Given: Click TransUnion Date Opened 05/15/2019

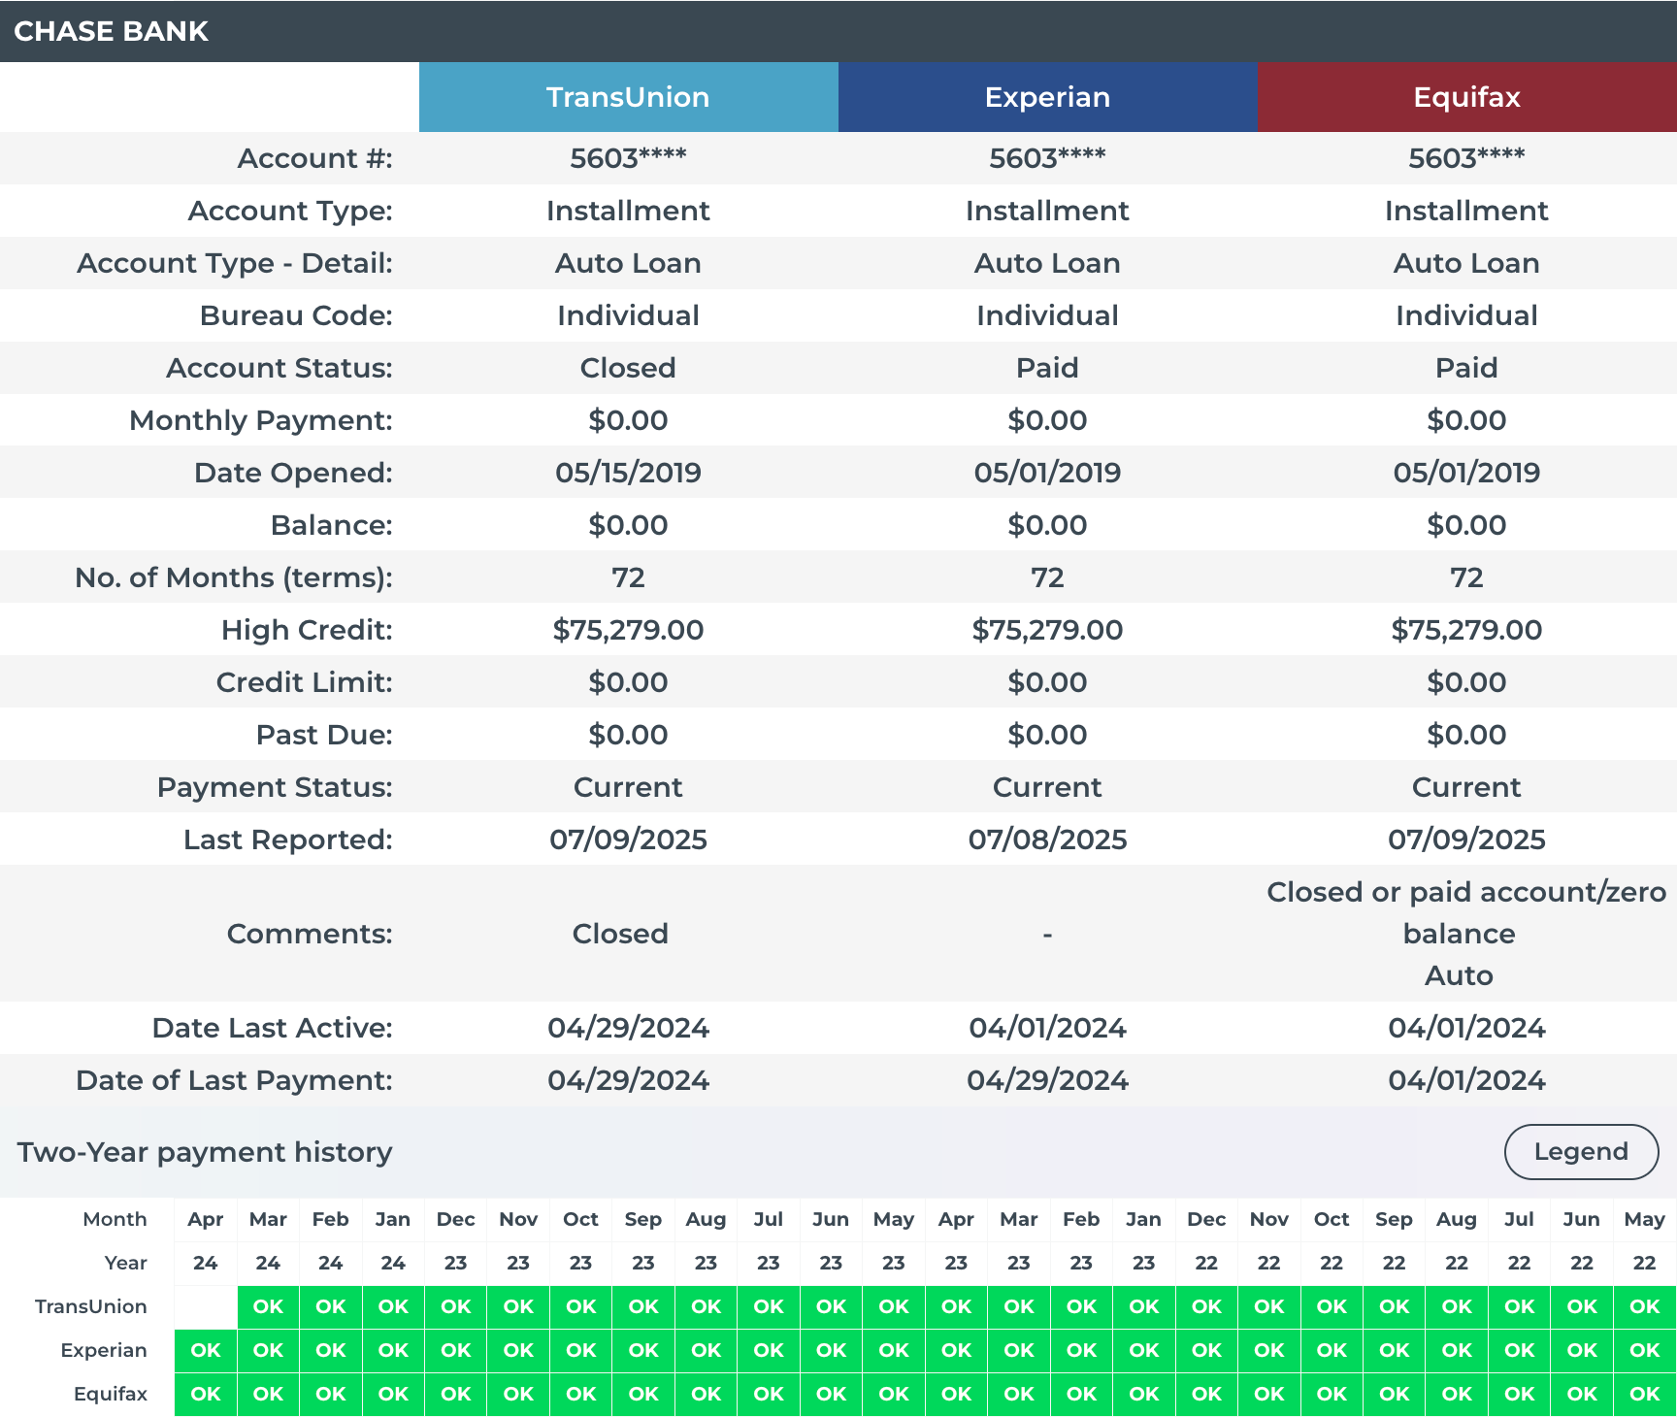Looking at the screenshot, I should tap(628, 473).
